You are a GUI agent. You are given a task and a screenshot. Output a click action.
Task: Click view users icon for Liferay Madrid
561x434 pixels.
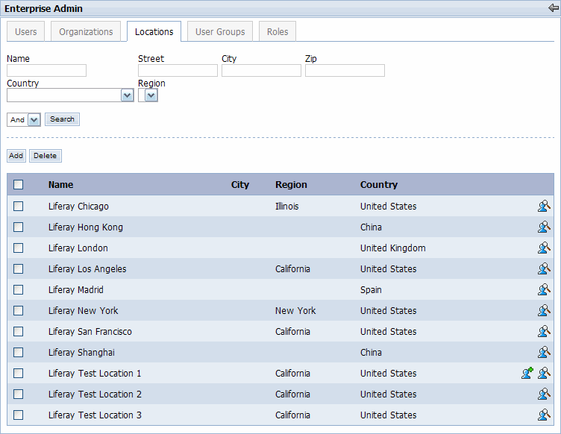click(544, 290)
